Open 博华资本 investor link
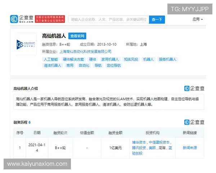 click(139, 142)
